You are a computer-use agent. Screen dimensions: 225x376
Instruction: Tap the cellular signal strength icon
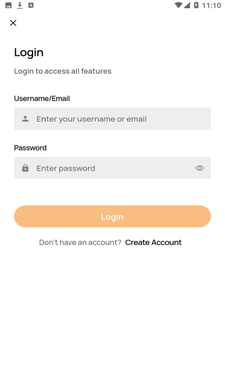click(x=187, y=5)
